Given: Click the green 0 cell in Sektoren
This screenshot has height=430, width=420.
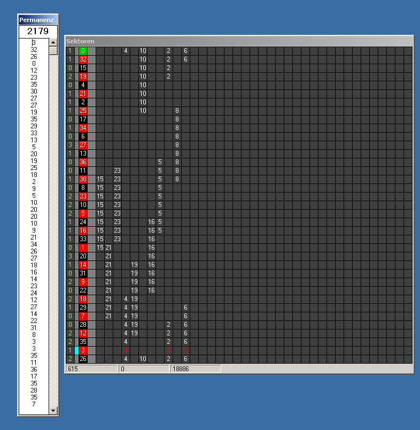Looking at the screenshot, I should (x=83, y=51).
